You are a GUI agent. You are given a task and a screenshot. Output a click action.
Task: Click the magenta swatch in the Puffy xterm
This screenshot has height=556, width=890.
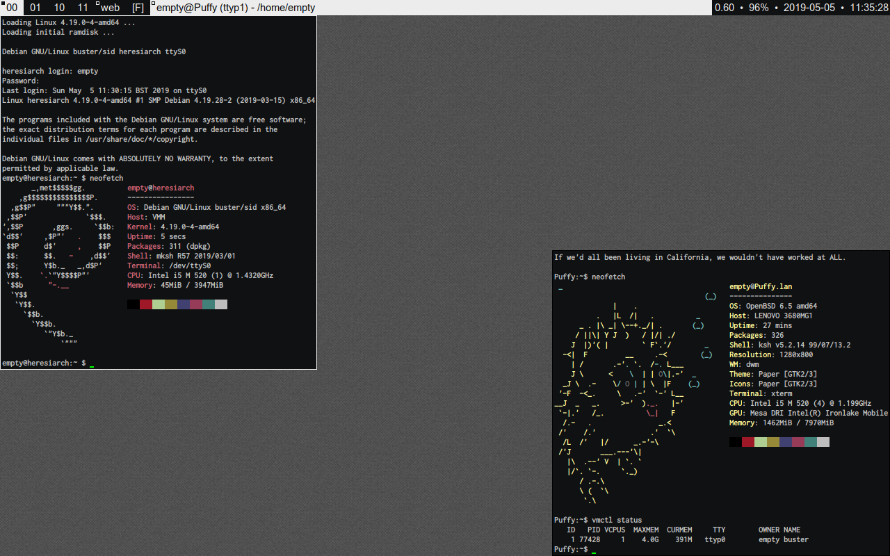click(x=798, y=442)
